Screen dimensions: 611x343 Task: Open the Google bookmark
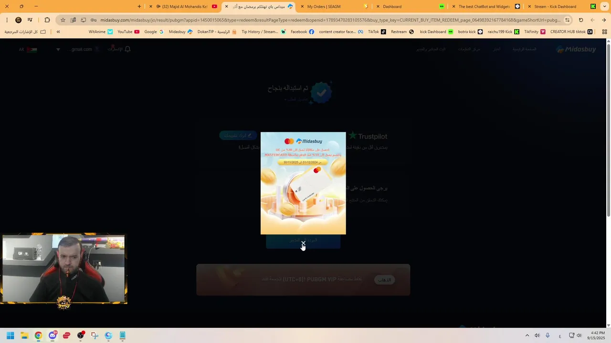[154, 32]
